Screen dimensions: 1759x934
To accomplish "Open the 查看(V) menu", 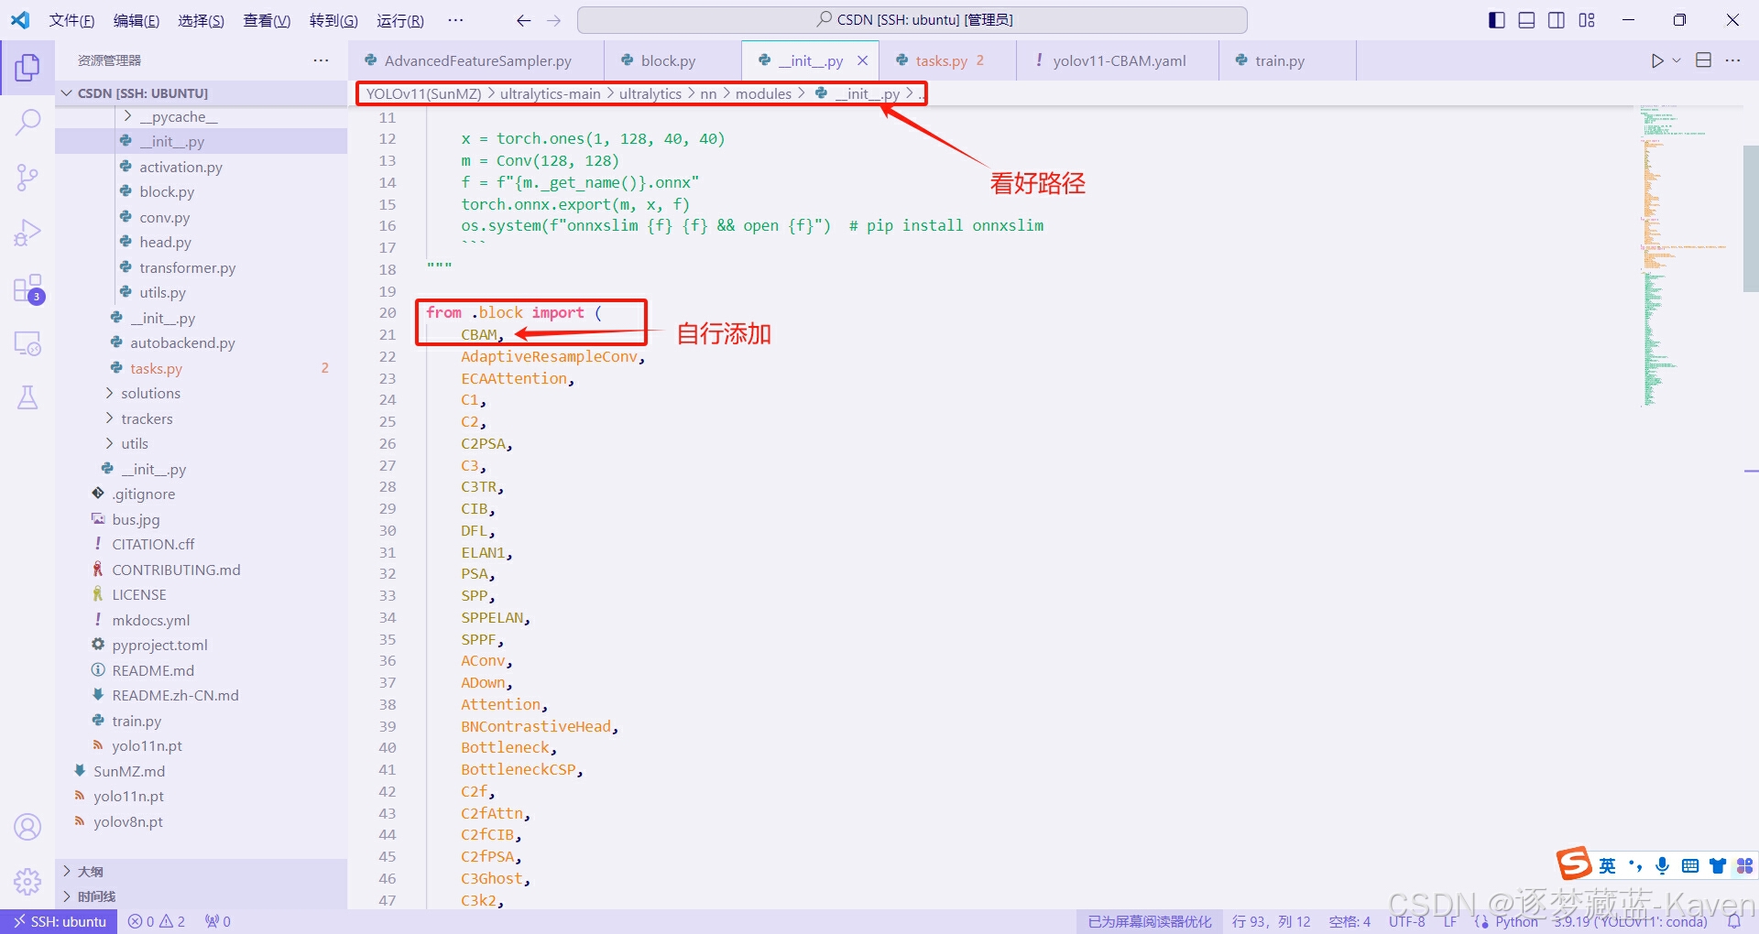I will 267,20.
